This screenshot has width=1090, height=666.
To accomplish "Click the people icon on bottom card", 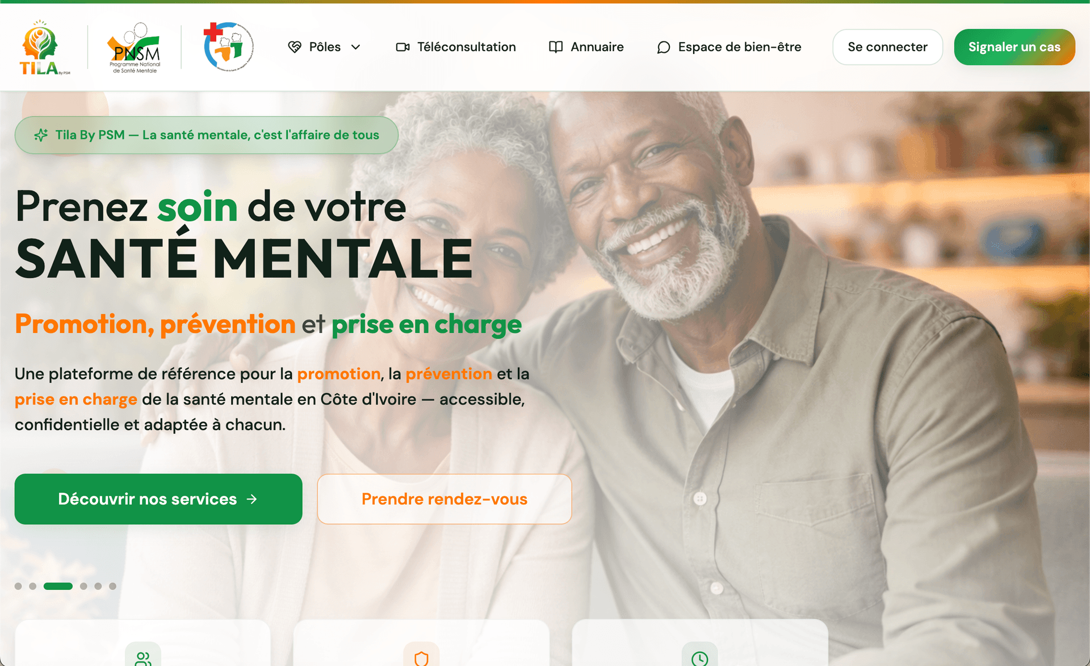I will click(x=143, y=658).
